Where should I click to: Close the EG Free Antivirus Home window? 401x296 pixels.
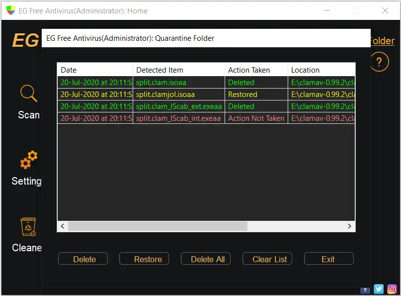tap(385, 10)
